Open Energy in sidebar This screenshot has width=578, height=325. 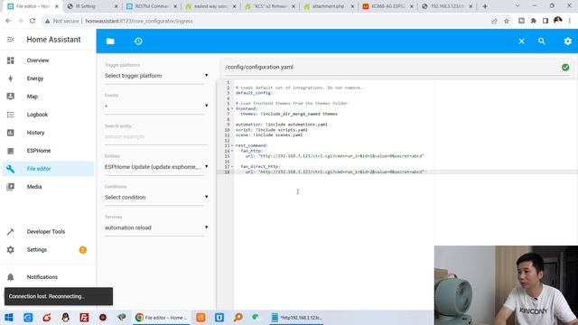(x=35, y=79)
